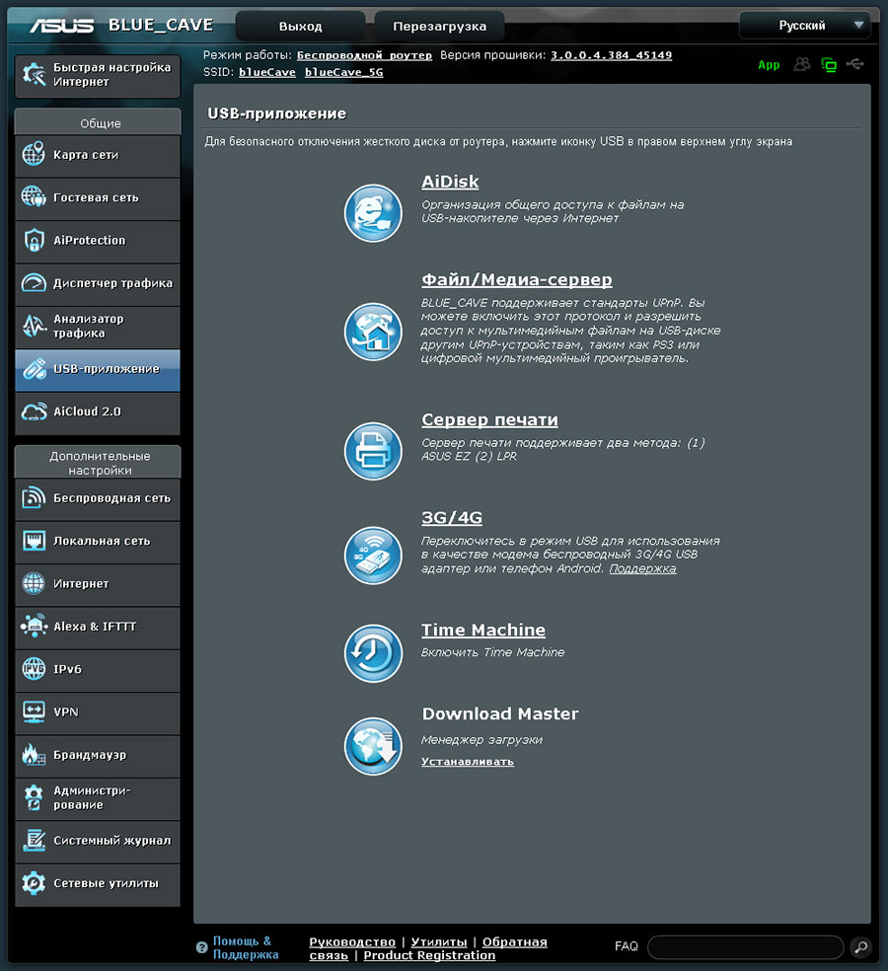This screenshot has height=971, width=888.
Task: Click the VPN monitor icon
Action: tap(34, 711)
